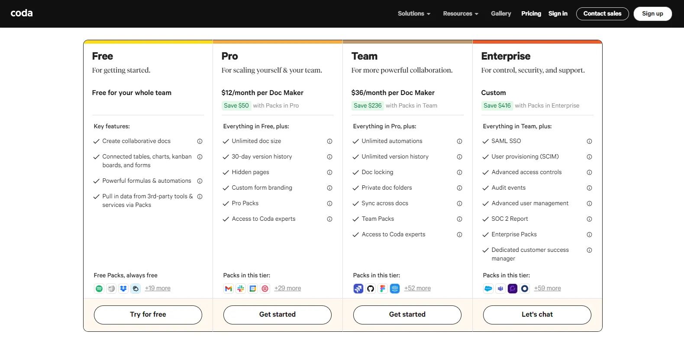Click the Dropbox pack icon in Free tier
Viewport: 684px width, 340px height.
[x=123, y=289]
